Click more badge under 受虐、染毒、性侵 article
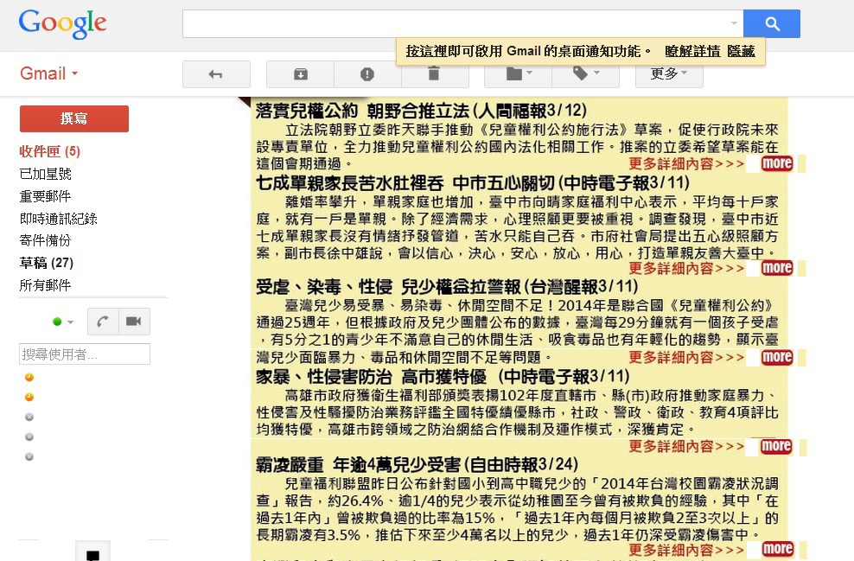 777,357
